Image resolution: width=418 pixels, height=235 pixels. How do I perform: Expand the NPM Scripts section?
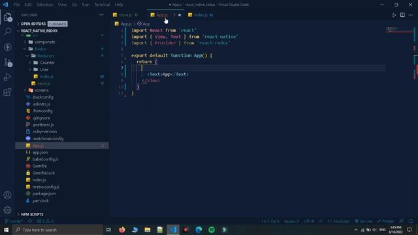click(32, 214)
